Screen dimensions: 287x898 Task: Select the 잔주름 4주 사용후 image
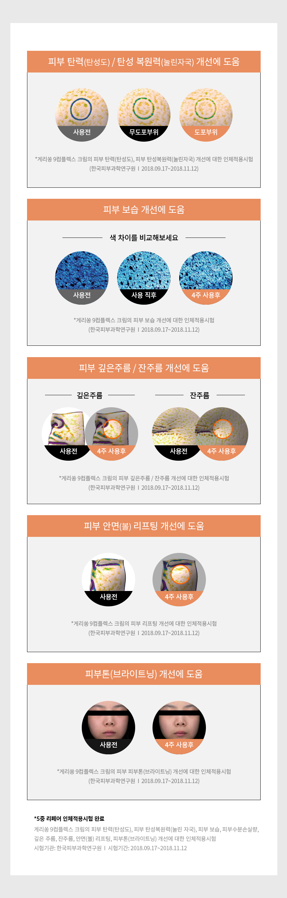point(222,434)
